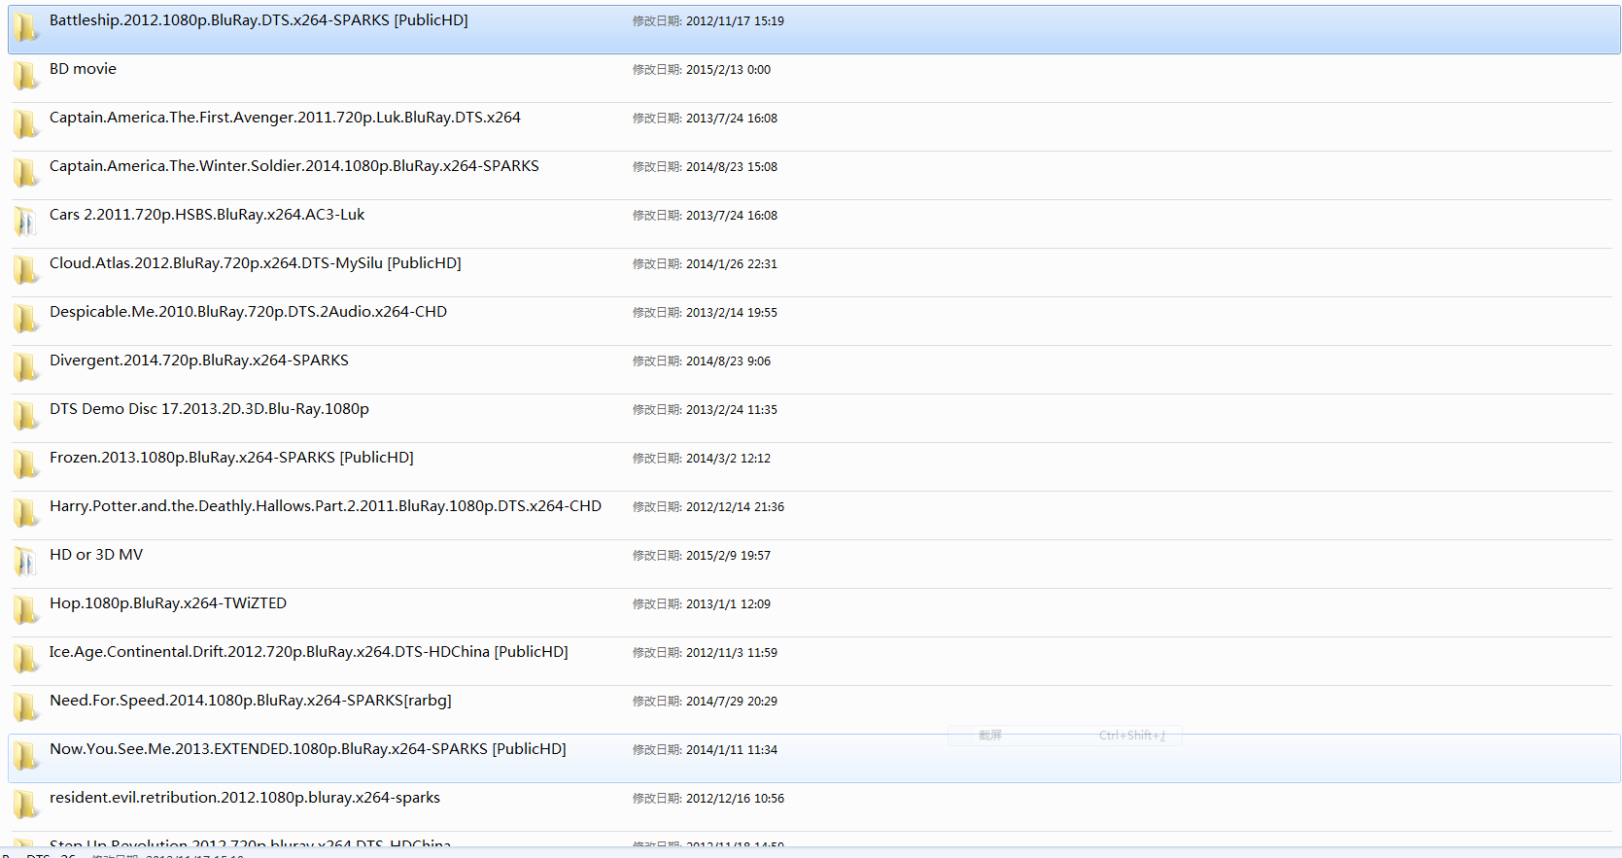Select name 'Despicable.Me.2010.BluRay.720p.DTS.2Audio.x264-CHD'
Screen dimensions: 1622x858
coord(248,312)
